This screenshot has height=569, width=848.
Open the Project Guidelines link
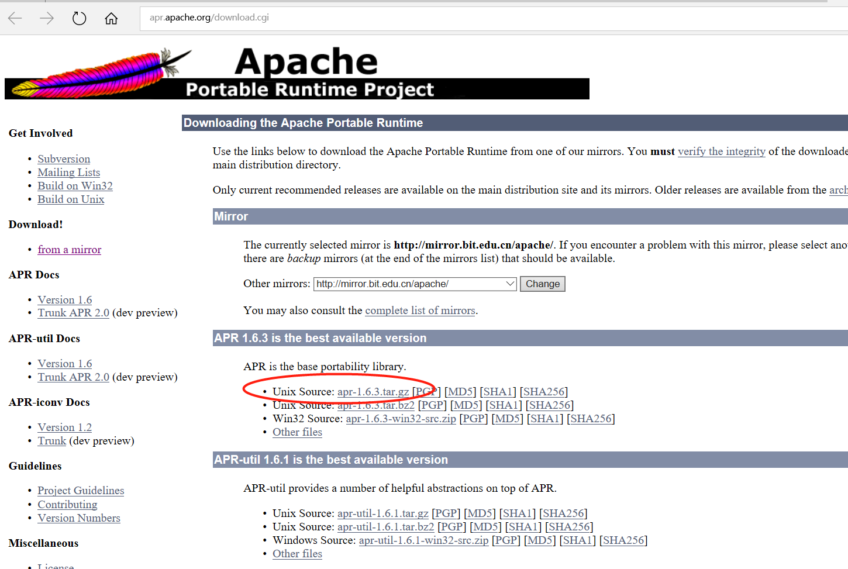(x=81, y=491)
